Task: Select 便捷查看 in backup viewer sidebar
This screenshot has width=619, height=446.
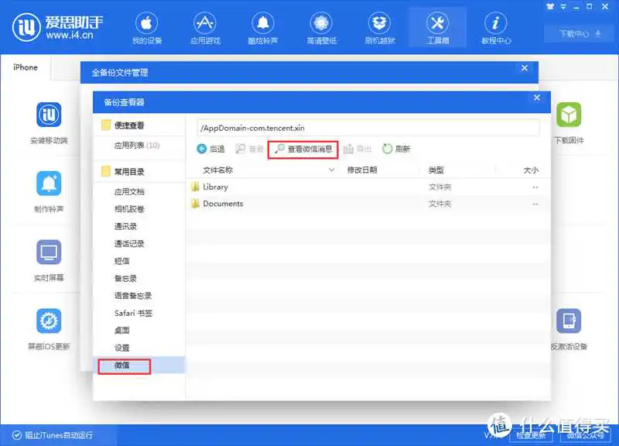Action: 129,125
